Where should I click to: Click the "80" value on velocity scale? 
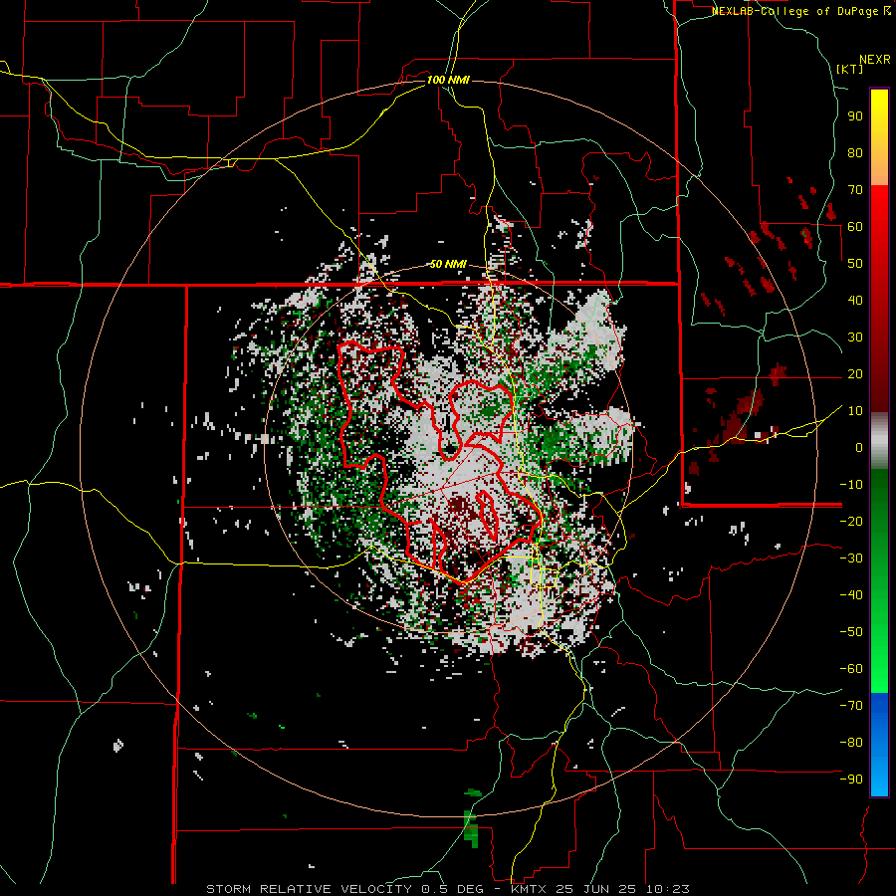(855, 152)
